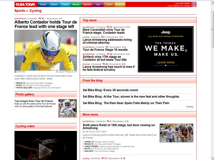Open STAGE 16: Fedrigo rides to victory

coord(100,142)
